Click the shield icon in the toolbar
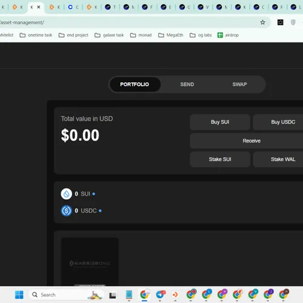303x303 pixels. 293,22
